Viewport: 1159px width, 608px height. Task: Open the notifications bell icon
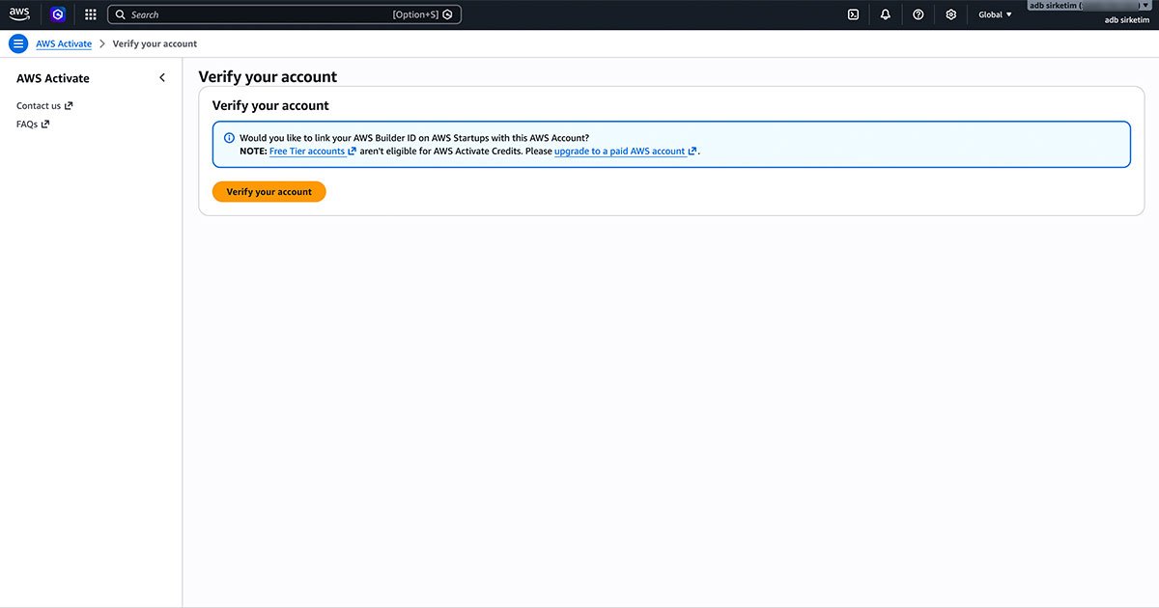(x=886, y=14)
